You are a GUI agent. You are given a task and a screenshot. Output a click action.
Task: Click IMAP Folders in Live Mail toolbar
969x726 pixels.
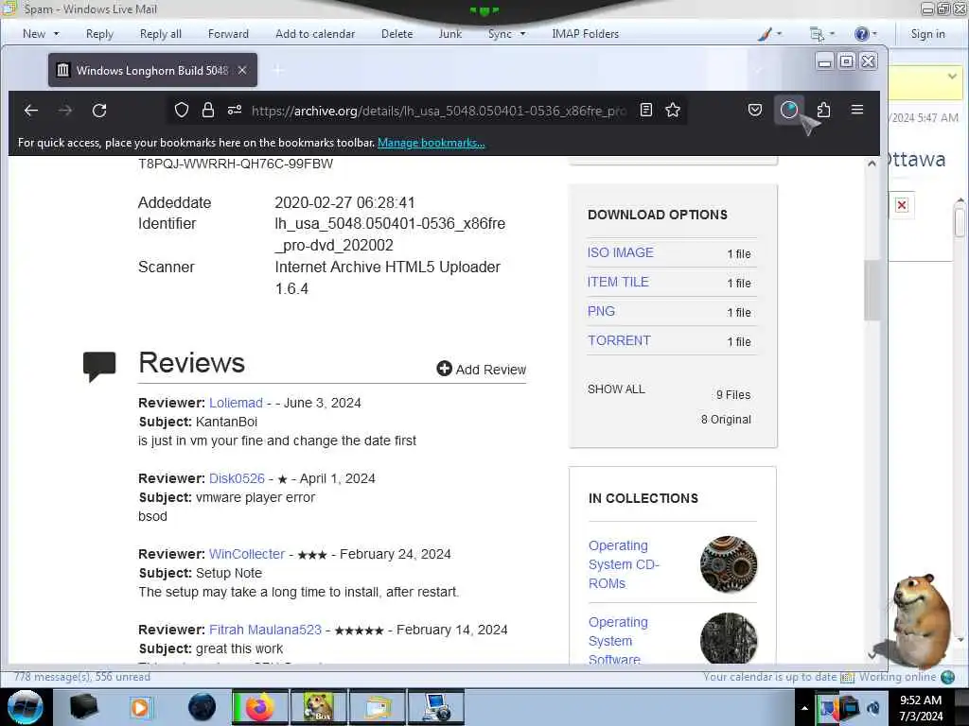(x=585, y=34)
